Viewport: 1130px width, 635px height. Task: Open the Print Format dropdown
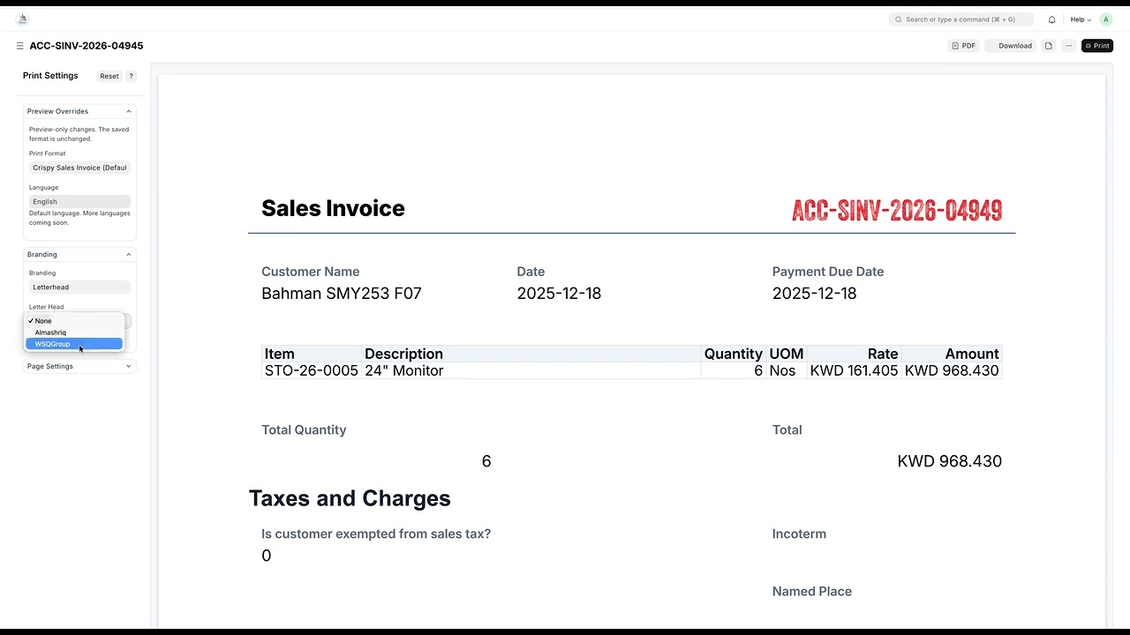pos(79,168)
